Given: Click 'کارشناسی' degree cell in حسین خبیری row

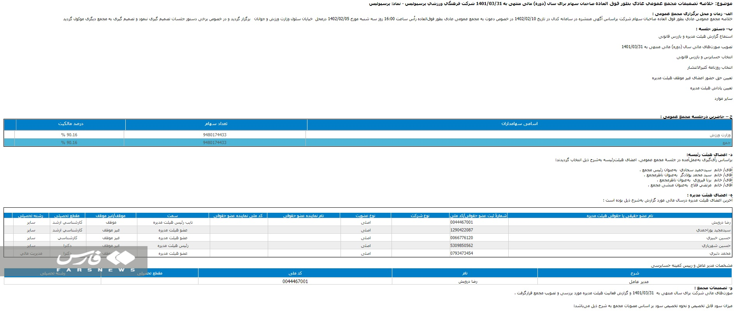Looking at the screenshot, I should (67, 238).
